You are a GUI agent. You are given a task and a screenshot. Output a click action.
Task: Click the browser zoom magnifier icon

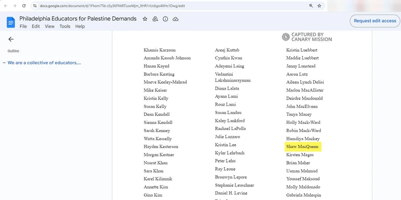(311, 5)
